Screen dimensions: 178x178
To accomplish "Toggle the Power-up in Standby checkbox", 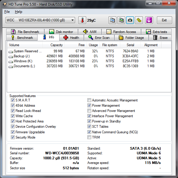I will pos(89,121).
